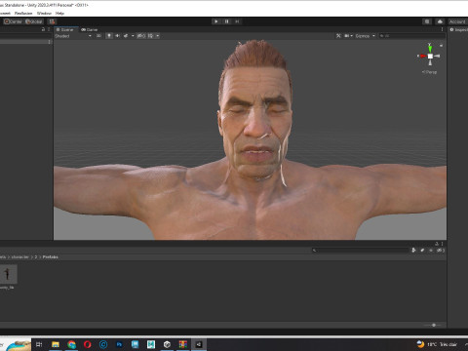The width and height of the screenshot is (468, 351).
Task: Toggle scene audio speaker icon
Action: coord(117,36)
